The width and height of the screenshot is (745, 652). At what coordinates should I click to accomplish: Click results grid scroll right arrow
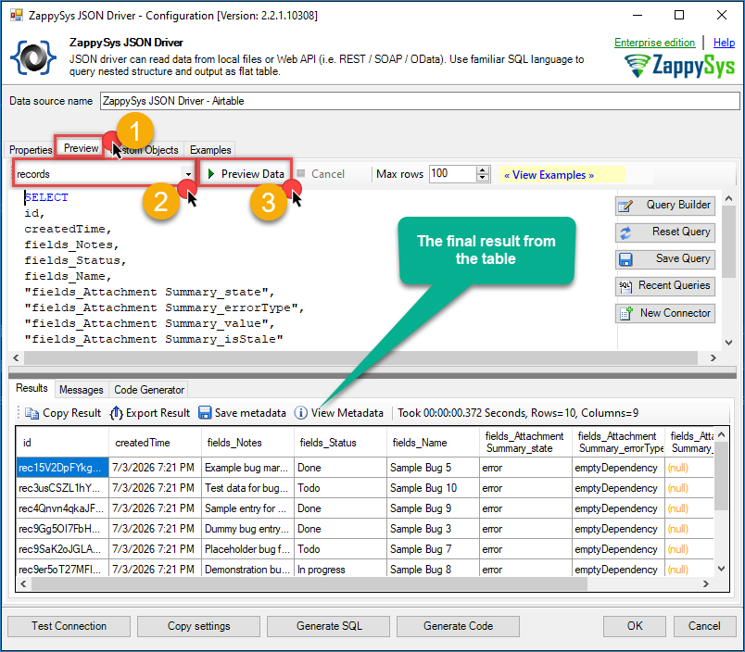tap(705, 584)
